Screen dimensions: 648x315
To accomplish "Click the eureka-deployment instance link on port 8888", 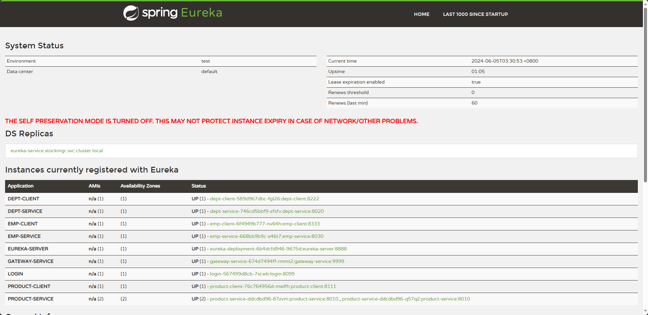I will (x=278, y=249).
